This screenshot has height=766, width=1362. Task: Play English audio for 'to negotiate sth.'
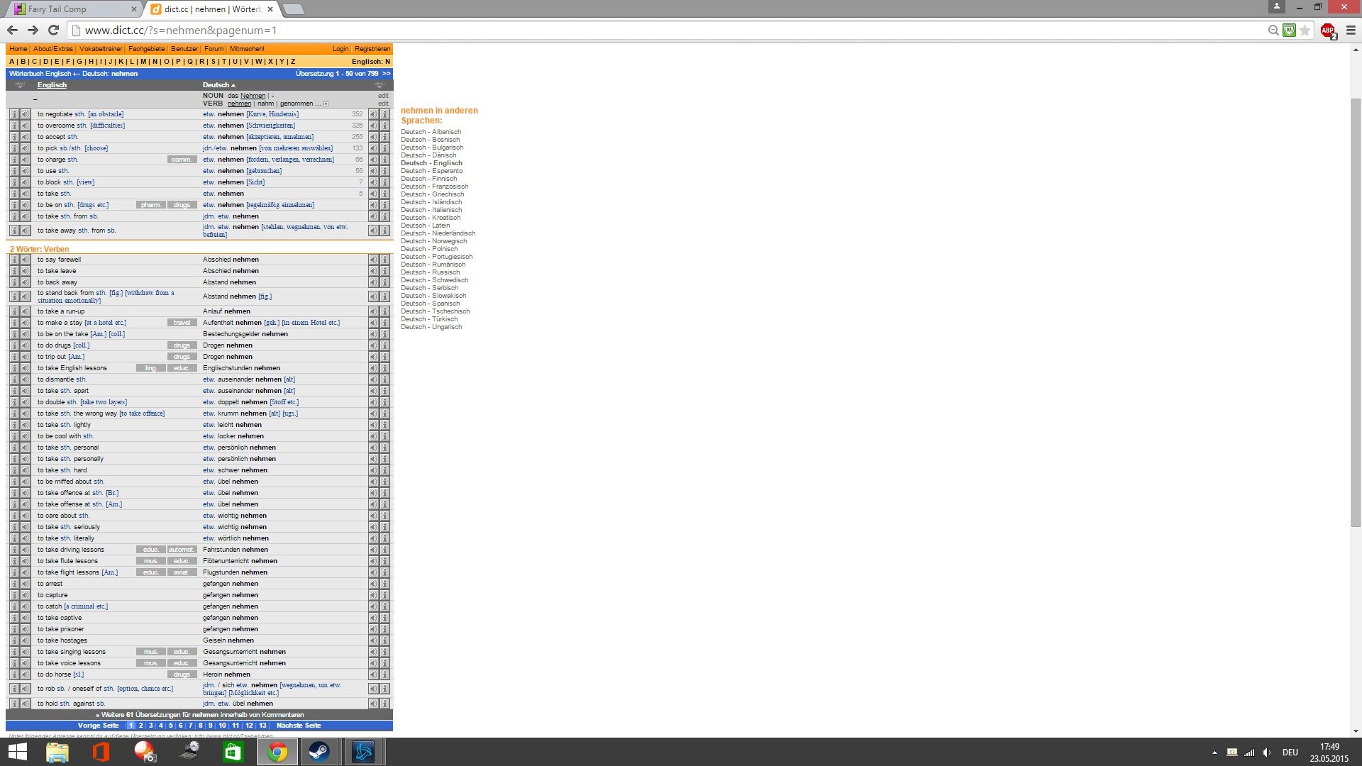(x=25, y=114)
